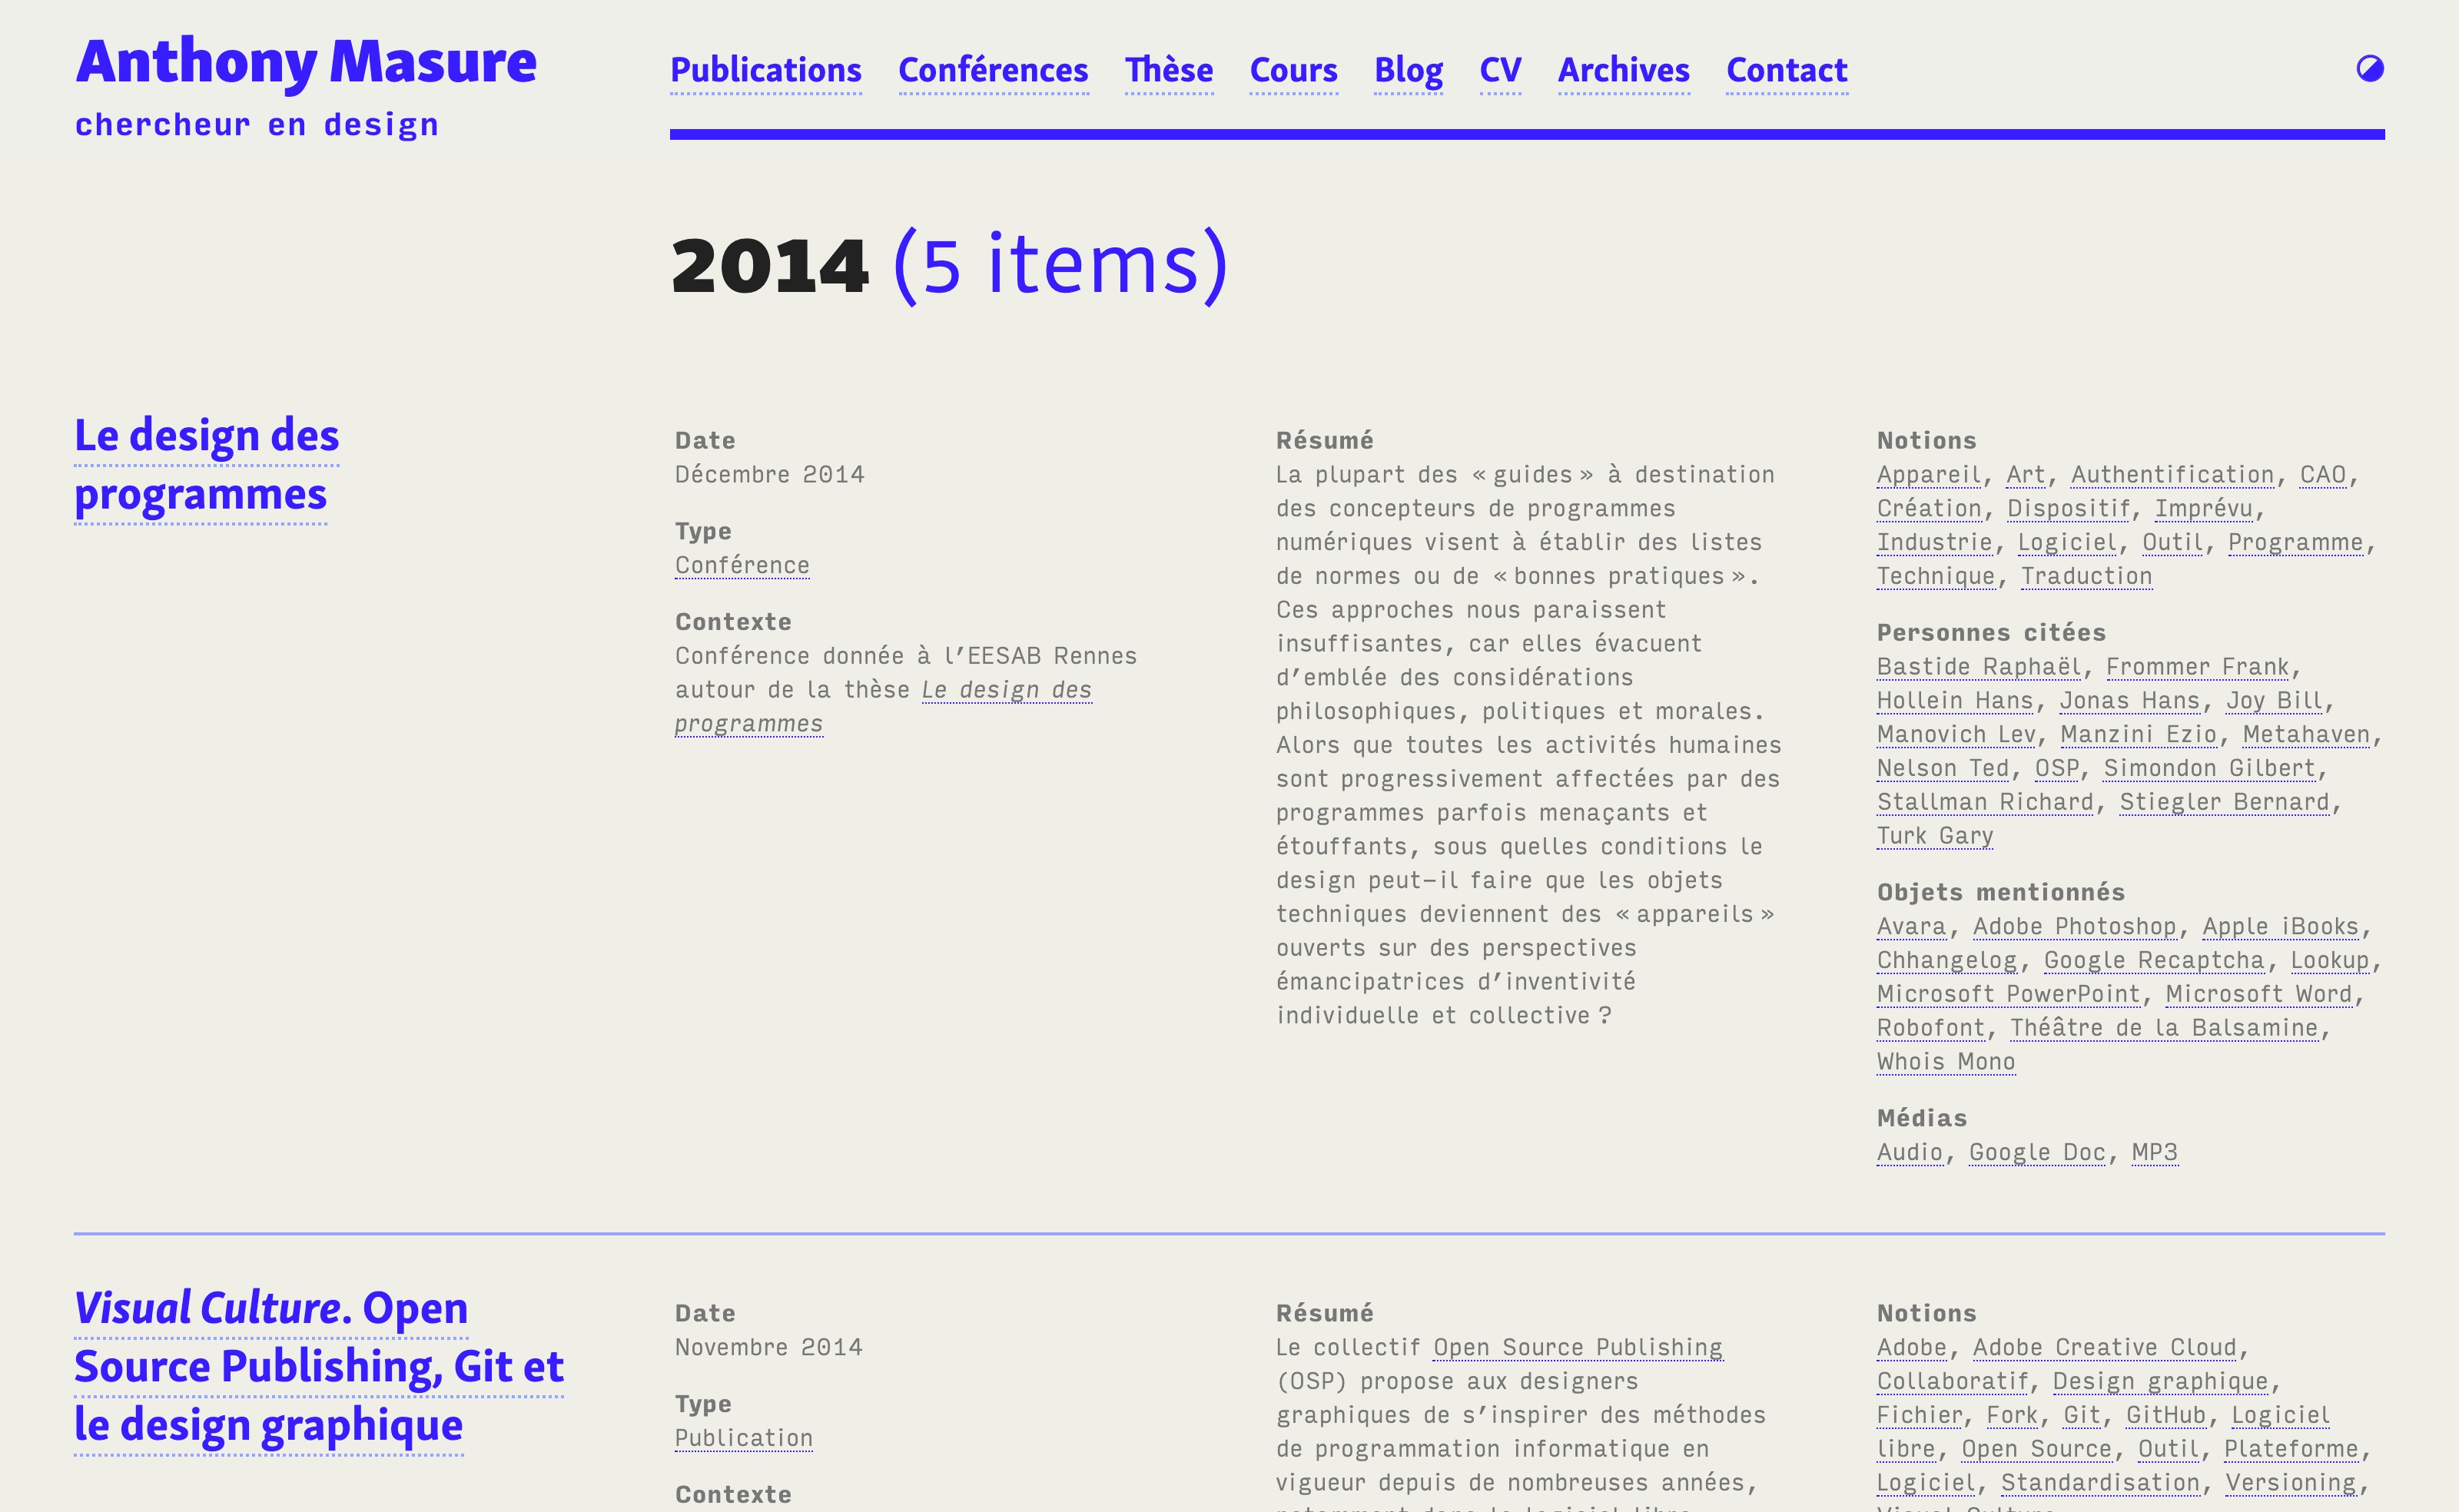
Task: Filter by the Conférence type link
Action: point(741,565)
